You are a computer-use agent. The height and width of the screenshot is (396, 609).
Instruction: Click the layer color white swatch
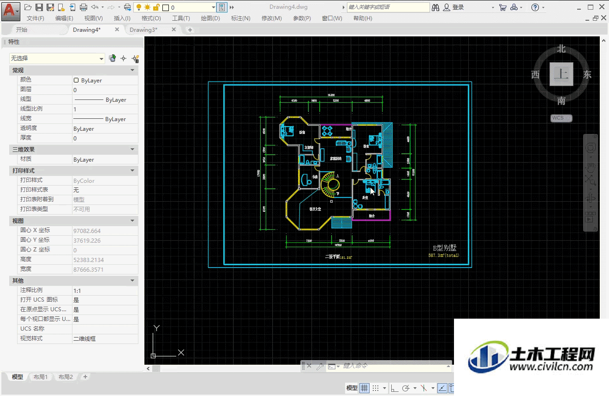166,8
